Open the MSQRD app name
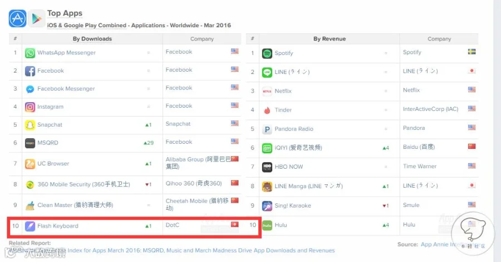Image resolution: width=501 pixels, height=262 pixels. 48,143
